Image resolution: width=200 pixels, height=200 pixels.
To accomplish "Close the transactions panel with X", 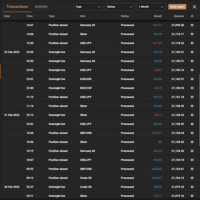I will pyautogui.click(x=194, y=7).
